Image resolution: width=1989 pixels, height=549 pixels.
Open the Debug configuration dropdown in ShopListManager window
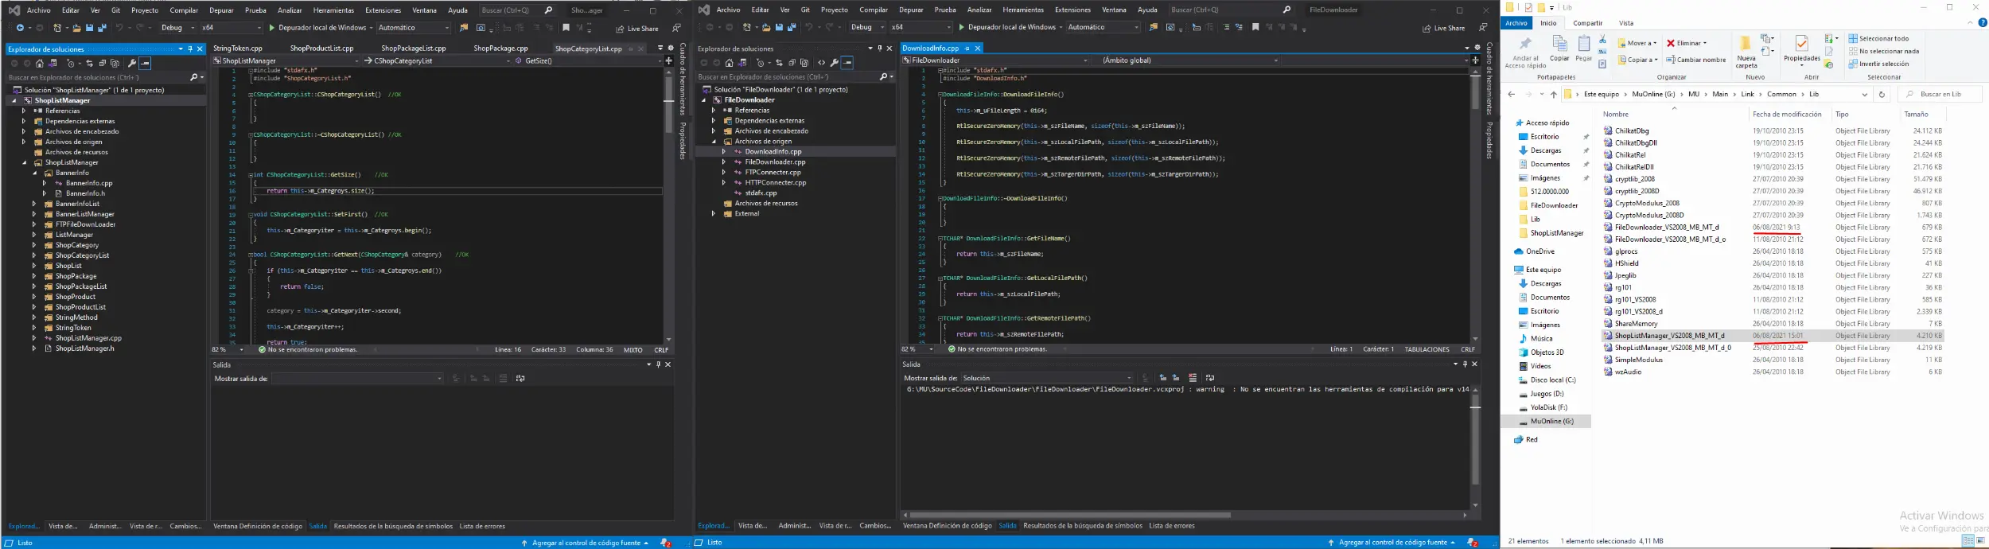coord(177,28)
